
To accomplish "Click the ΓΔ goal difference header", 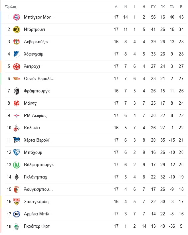I will (x=172, y=7).
